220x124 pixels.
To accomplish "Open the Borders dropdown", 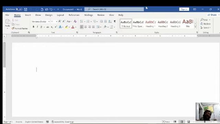I will 114,27.
